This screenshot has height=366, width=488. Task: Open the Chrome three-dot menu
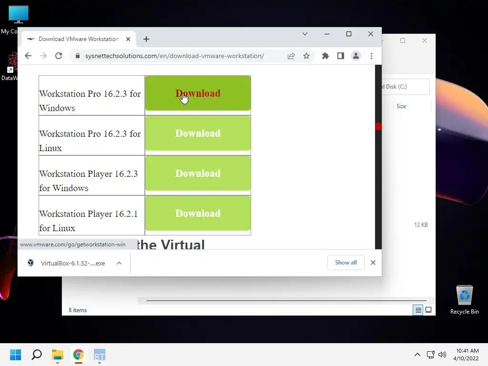tap(371, 56)
